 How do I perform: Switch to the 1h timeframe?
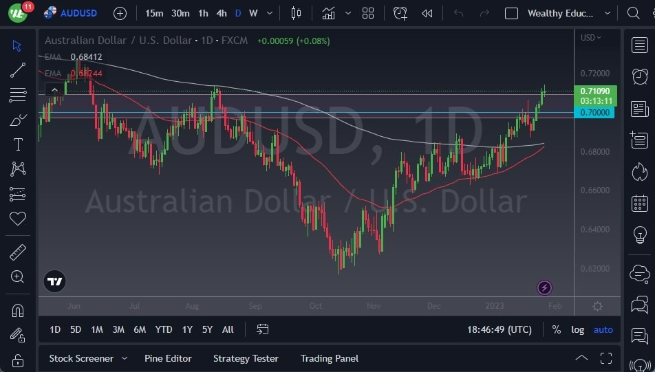203,13
